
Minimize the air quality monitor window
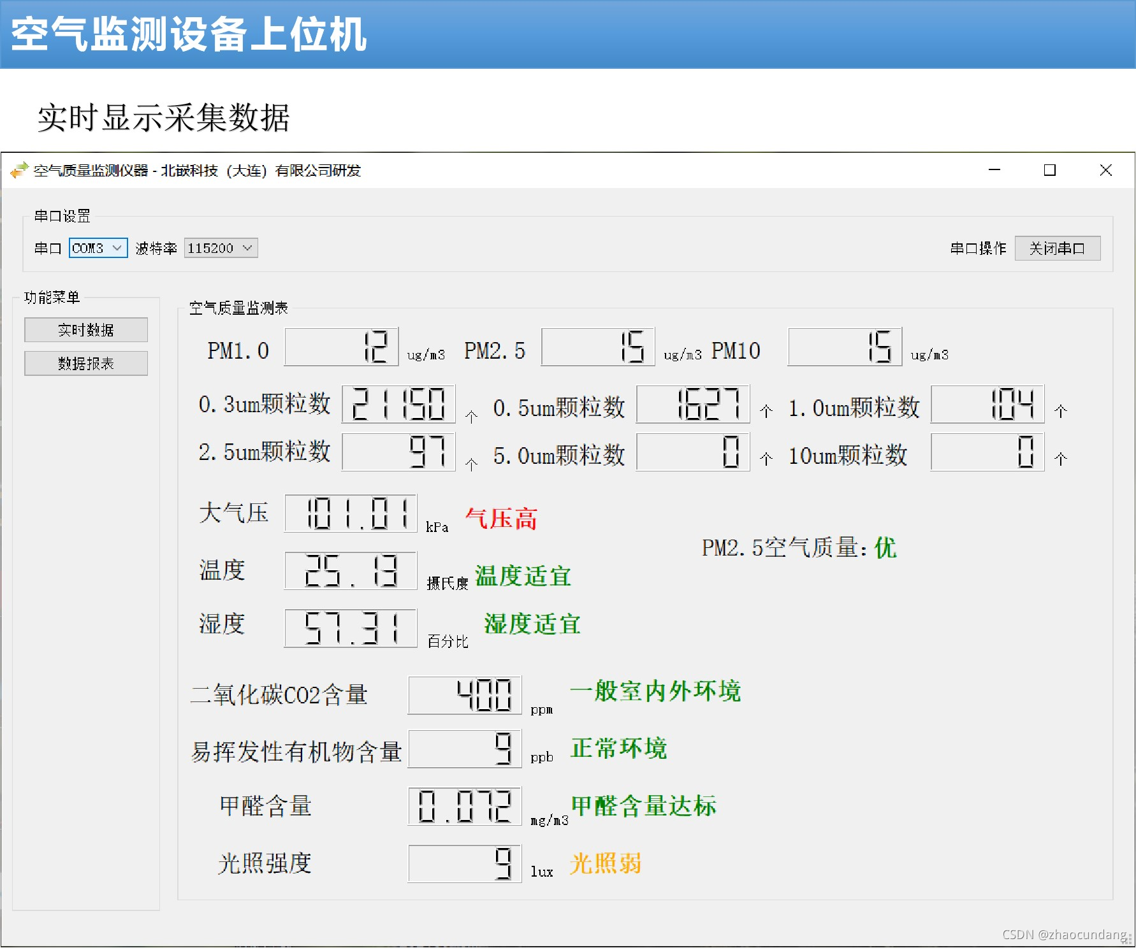tap(994, 170)
